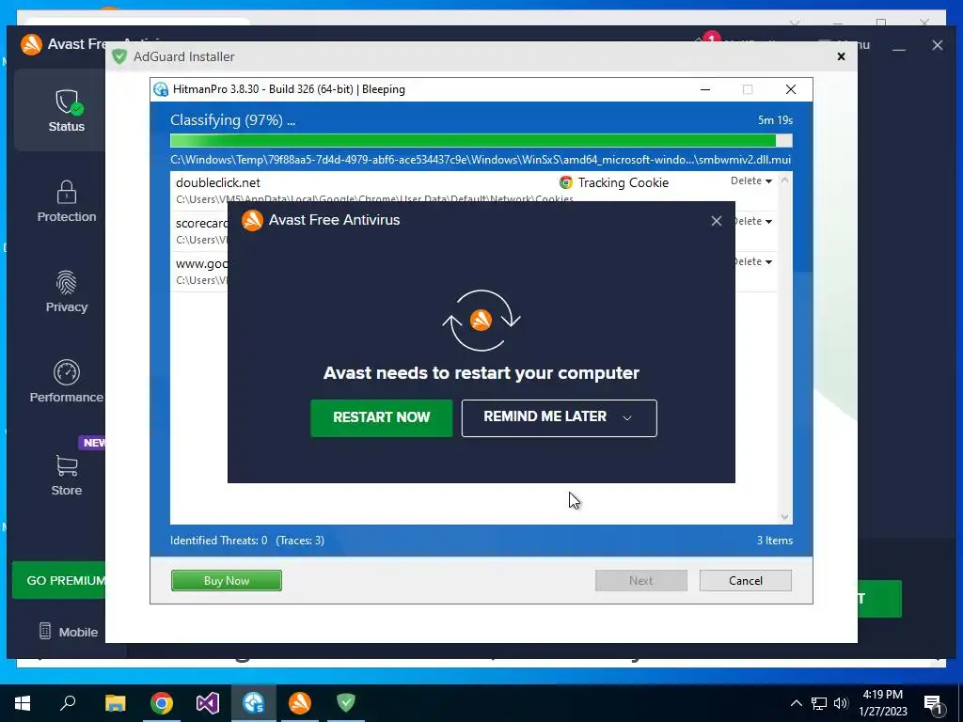Click the Avast logo in the restart dialog
The image size is (963, 722).
(252, 220)
